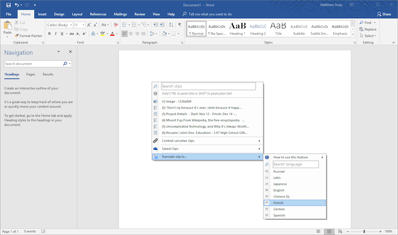Open the Insert ribbon tab

point(42,15)
